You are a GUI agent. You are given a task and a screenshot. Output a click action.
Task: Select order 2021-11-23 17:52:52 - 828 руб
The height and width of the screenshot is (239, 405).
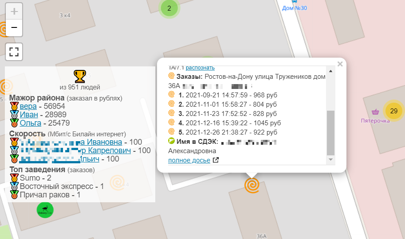[x=228, y=114]
